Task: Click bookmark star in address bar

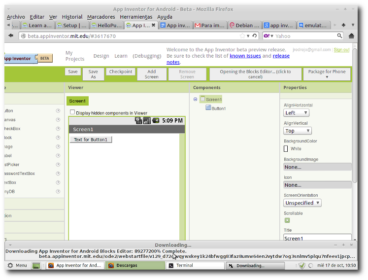Action: (242, 36)
